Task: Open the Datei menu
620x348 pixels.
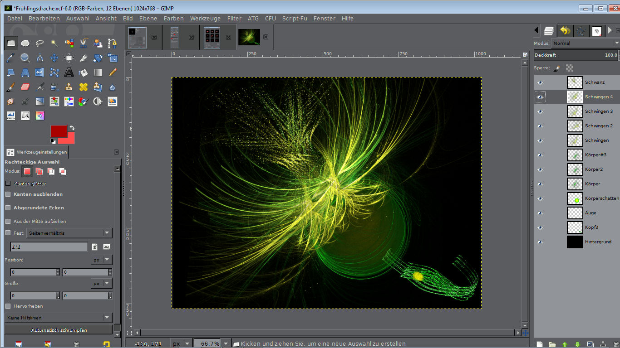Action: coord(15,19)
